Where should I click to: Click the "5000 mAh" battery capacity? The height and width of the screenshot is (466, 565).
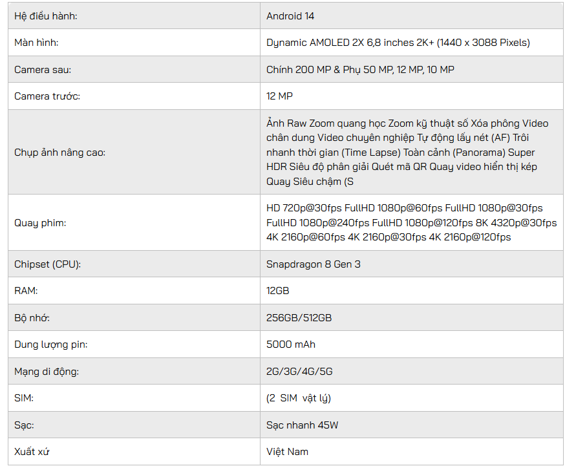[x=291, y=344]
